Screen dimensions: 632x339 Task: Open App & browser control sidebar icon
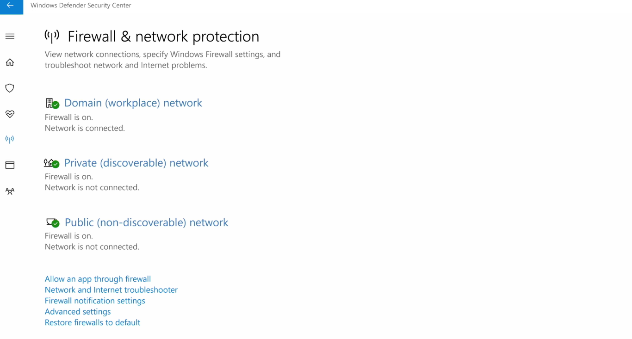coord(10,165)
